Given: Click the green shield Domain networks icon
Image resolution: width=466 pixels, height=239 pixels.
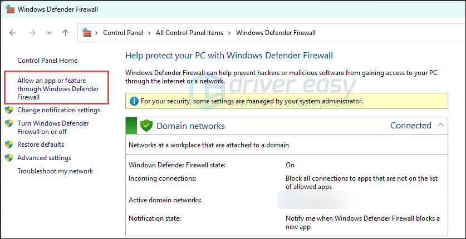Looking at the screenshot, I should [146, 126].
